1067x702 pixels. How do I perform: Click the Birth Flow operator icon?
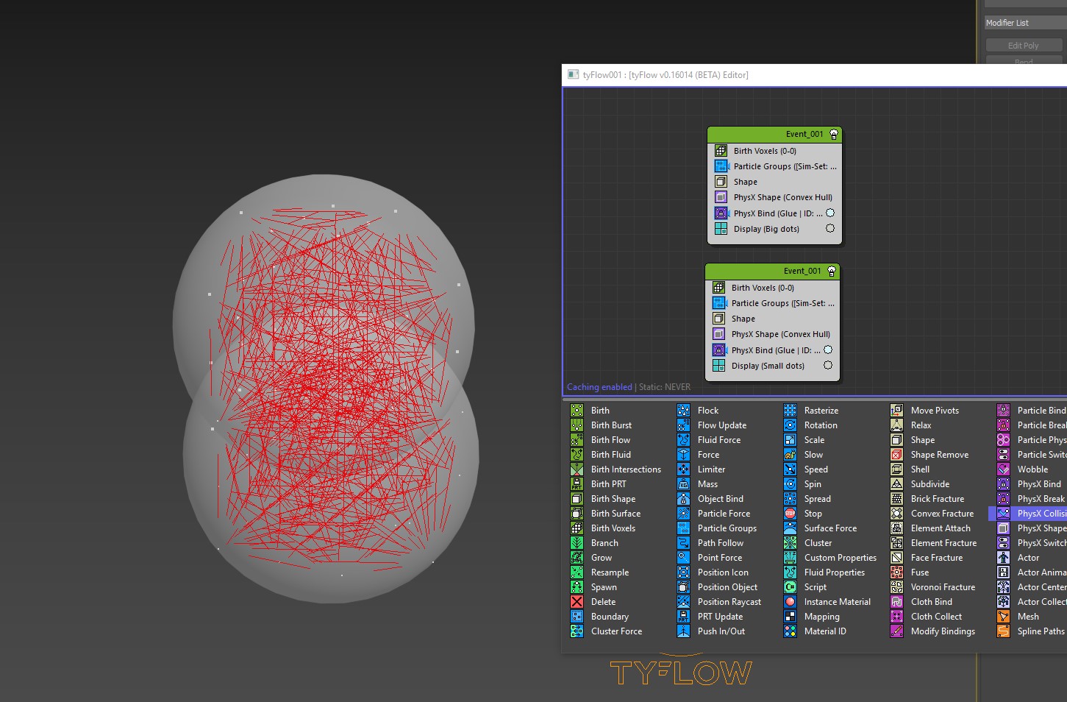coord(577,440)
